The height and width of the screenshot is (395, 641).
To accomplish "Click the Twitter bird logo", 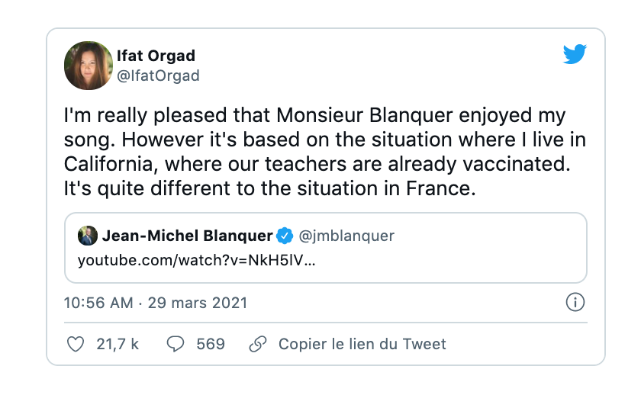I will (575, 55).
